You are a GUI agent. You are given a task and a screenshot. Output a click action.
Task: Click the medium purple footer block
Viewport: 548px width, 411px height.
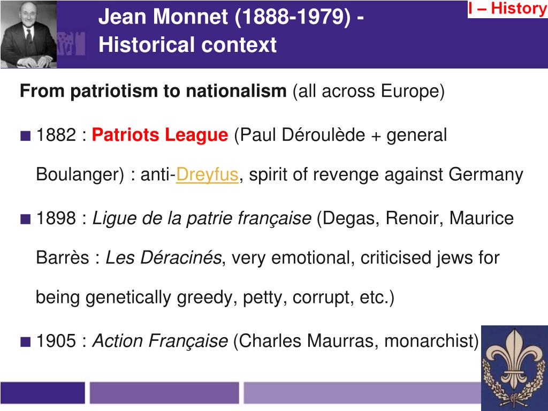164,393
